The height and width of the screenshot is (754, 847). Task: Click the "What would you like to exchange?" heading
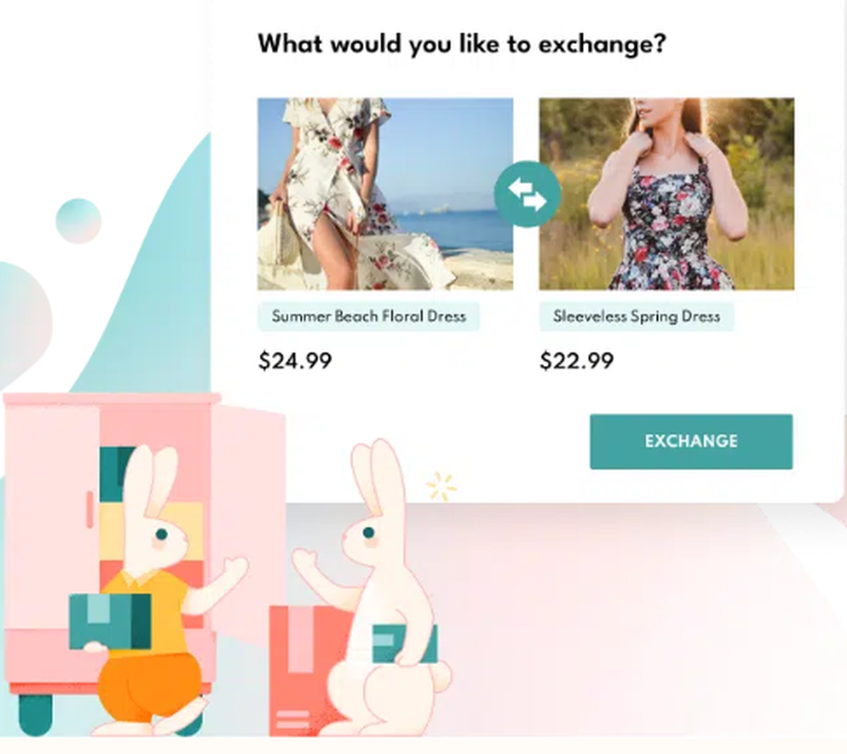coord(462,44)
